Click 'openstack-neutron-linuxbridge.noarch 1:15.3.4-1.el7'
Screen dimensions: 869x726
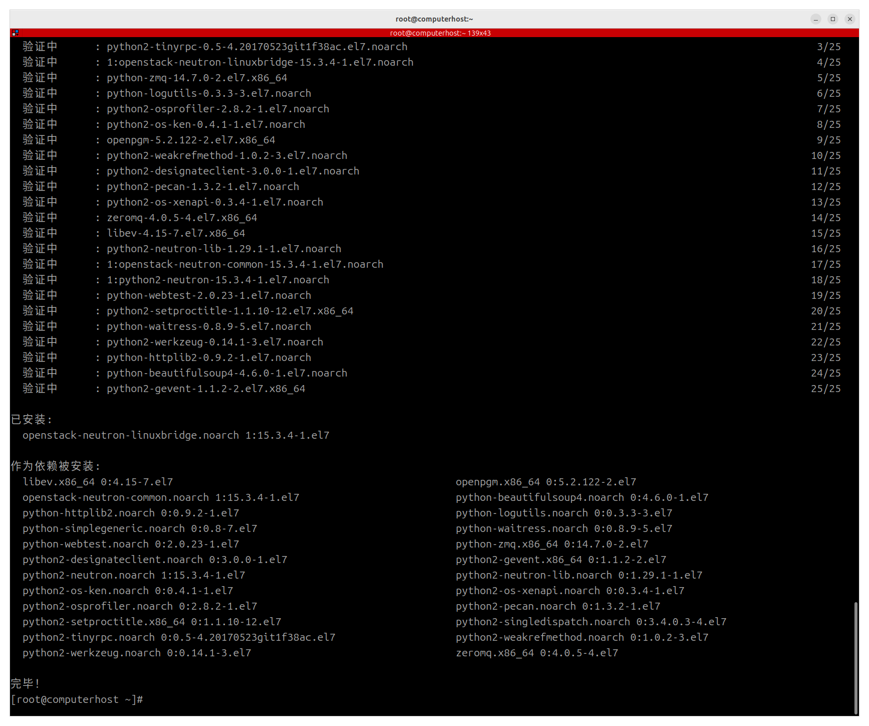[176, 435]
